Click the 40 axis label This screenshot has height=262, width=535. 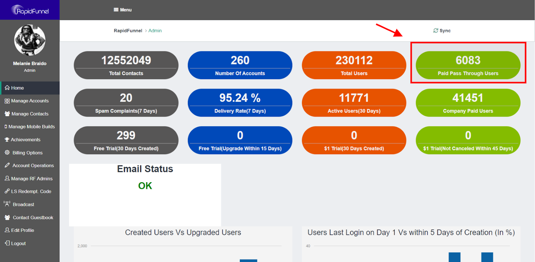tap(308, 246)
